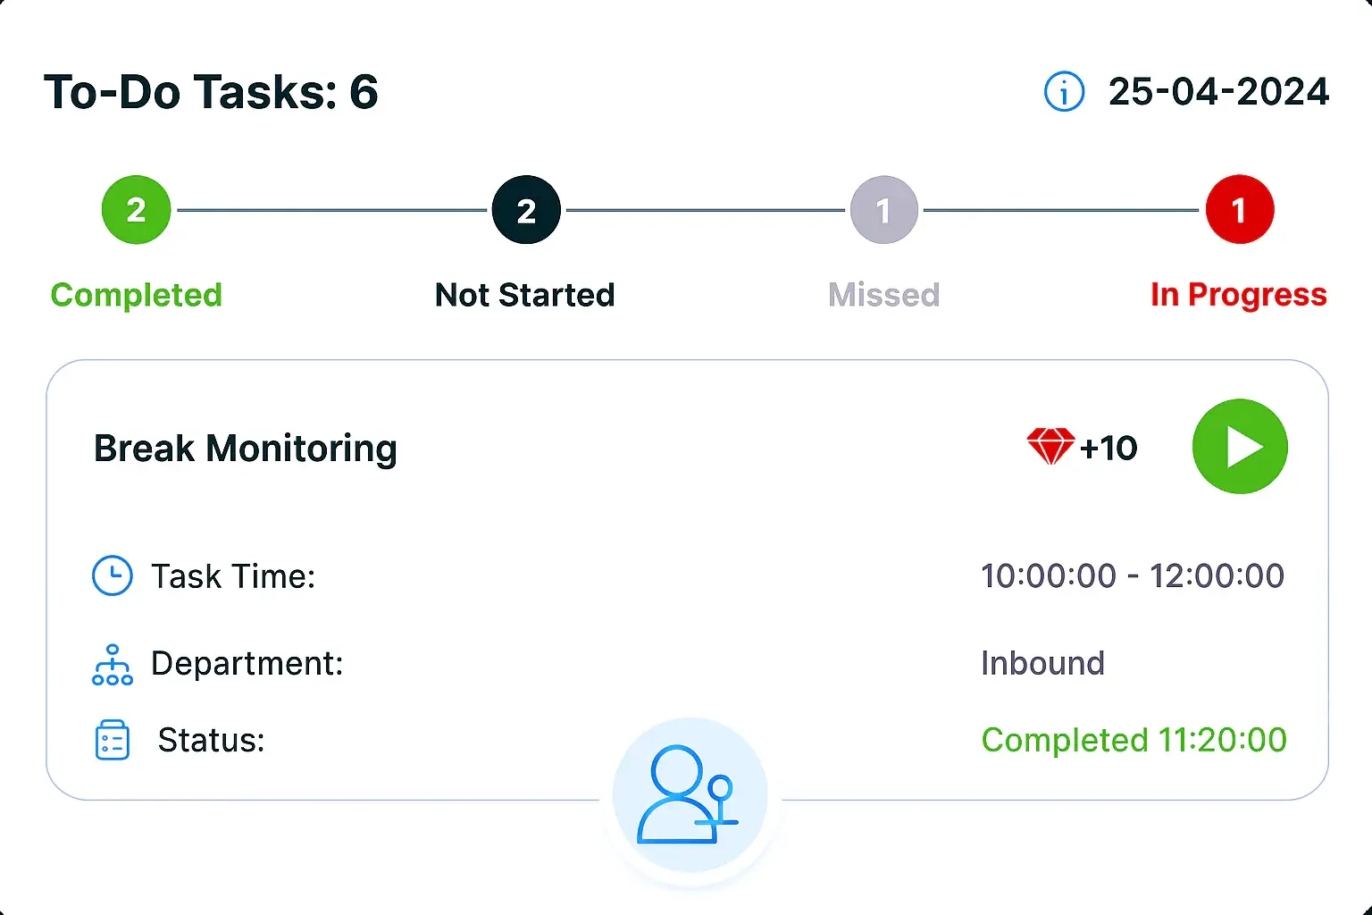Click the 10:00:00 - 12:00:00 time range
Screen dimensions: 1372x915
(x=1133, y=576)
